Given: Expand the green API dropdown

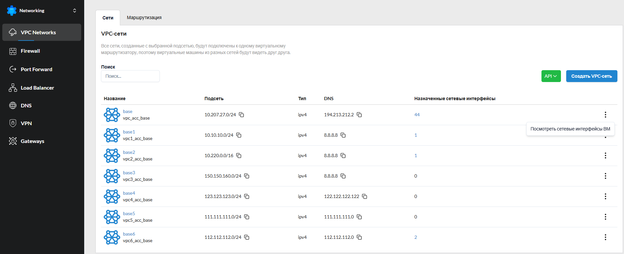Looking at the screenshot, I should tap(551, 76).
